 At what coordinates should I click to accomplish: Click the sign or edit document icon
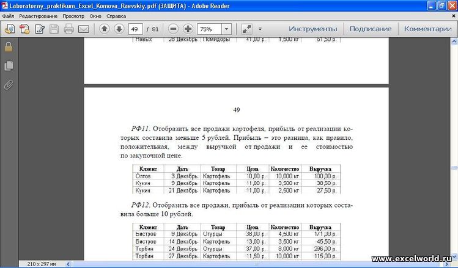click(39, 29)
